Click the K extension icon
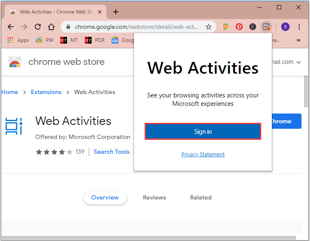 252,27
